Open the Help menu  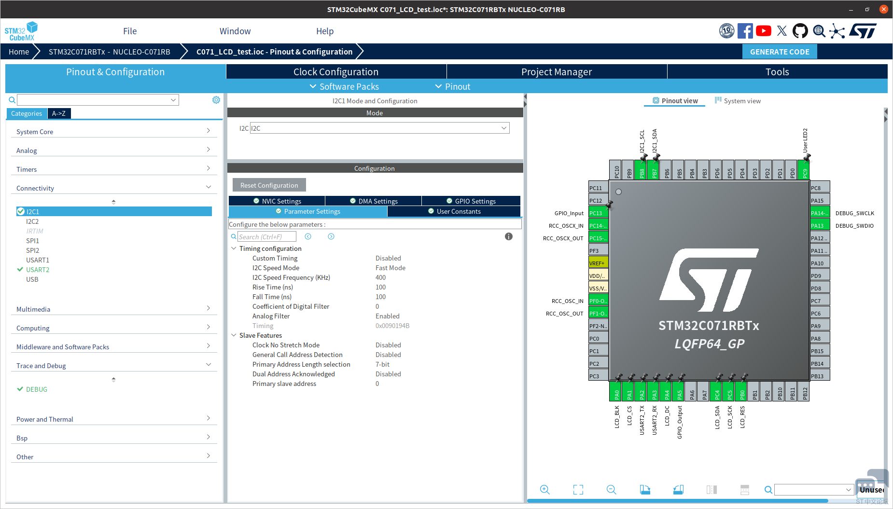(325, 31)
